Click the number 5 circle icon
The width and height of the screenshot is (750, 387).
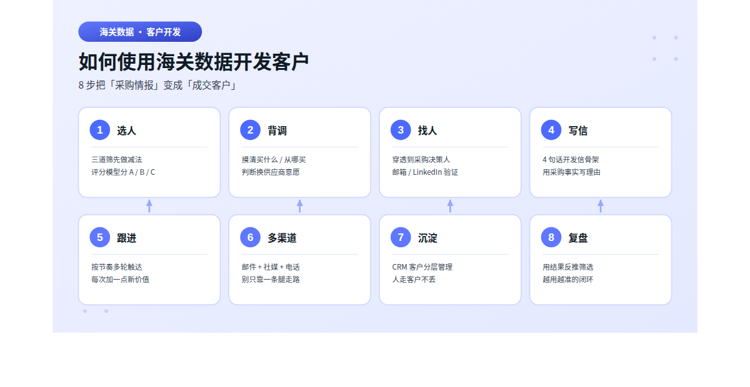click(100, 237)
